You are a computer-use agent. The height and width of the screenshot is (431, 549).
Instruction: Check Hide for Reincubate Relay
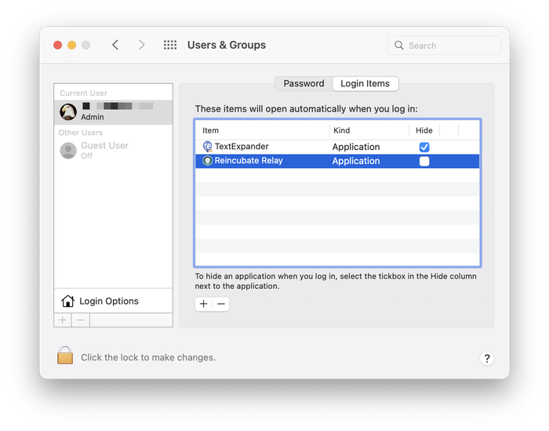[x=424, y=161]
